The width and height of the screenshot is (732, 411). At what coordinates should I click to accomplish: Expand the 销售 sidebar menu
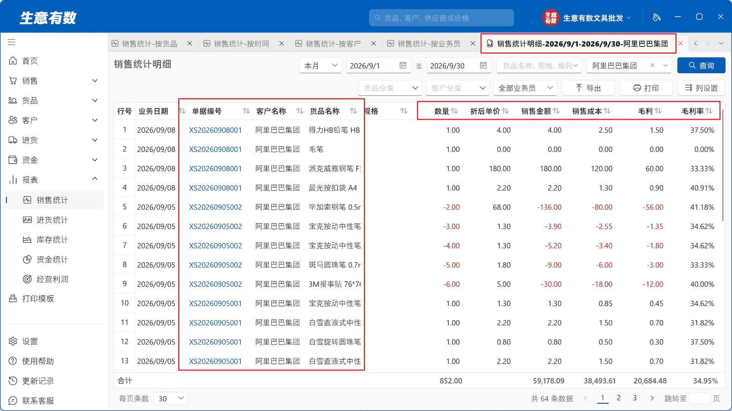coord(95,81)
